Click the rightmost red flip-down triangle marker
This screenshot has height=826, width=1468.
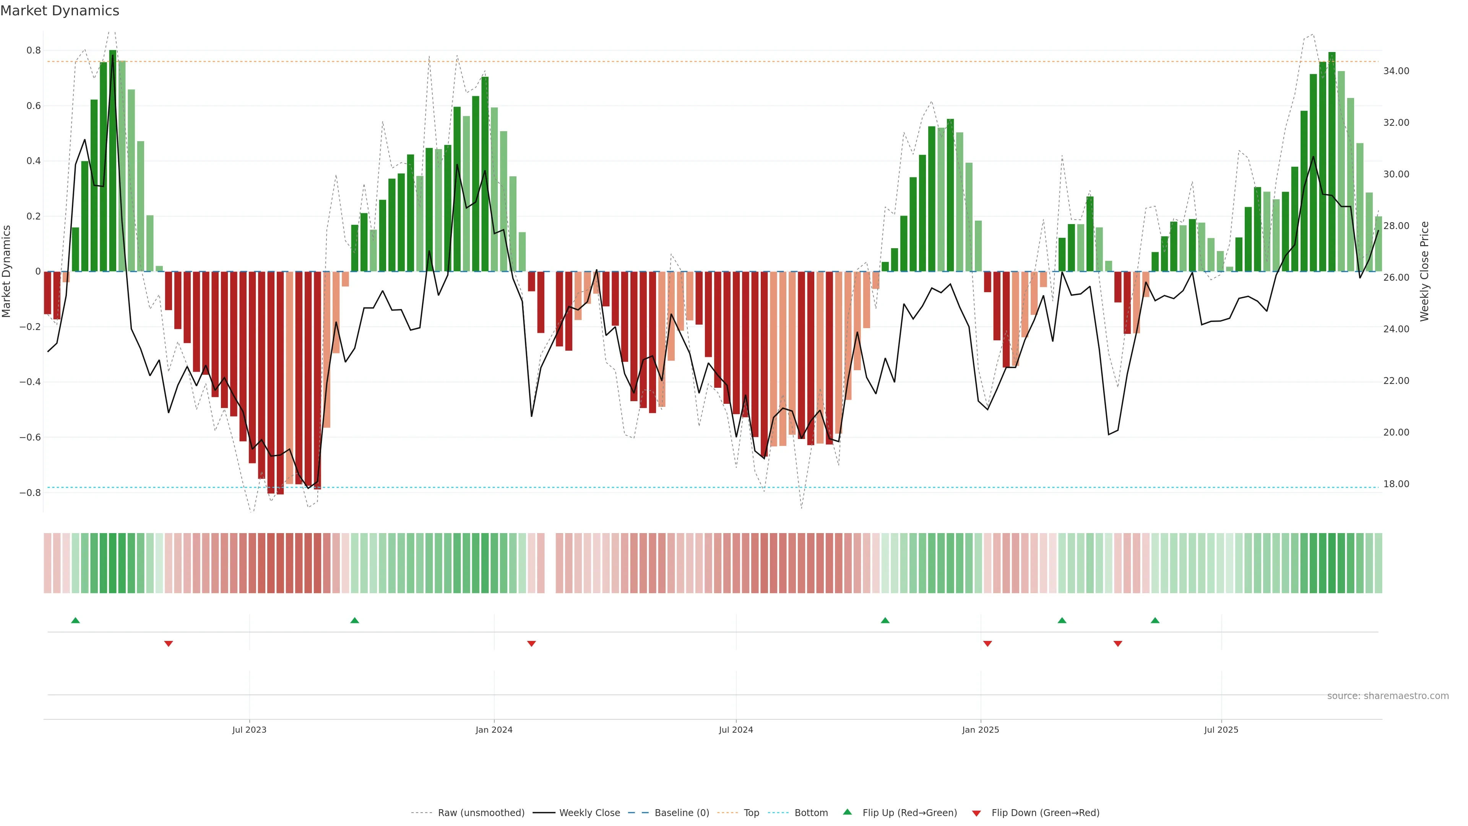click(1117, 644)
